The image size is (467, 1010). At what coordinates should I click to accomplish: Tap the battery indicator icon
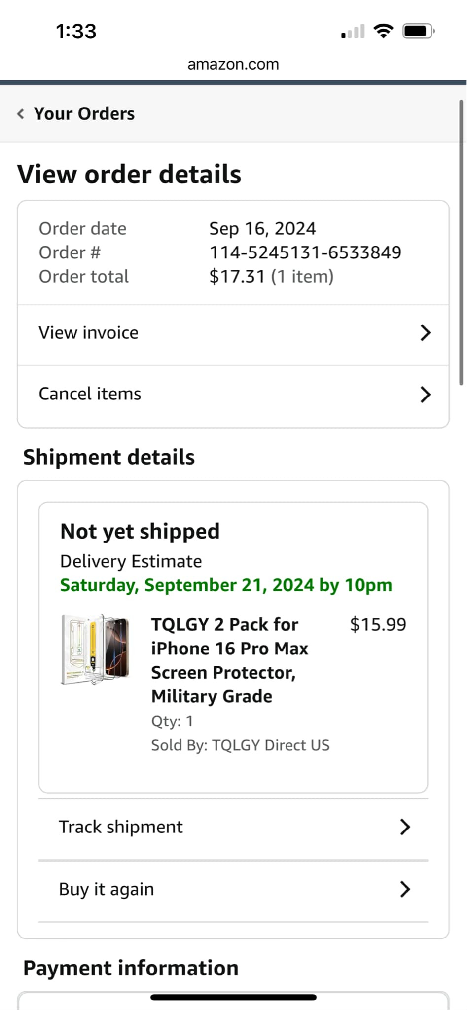tap(418, 32)
